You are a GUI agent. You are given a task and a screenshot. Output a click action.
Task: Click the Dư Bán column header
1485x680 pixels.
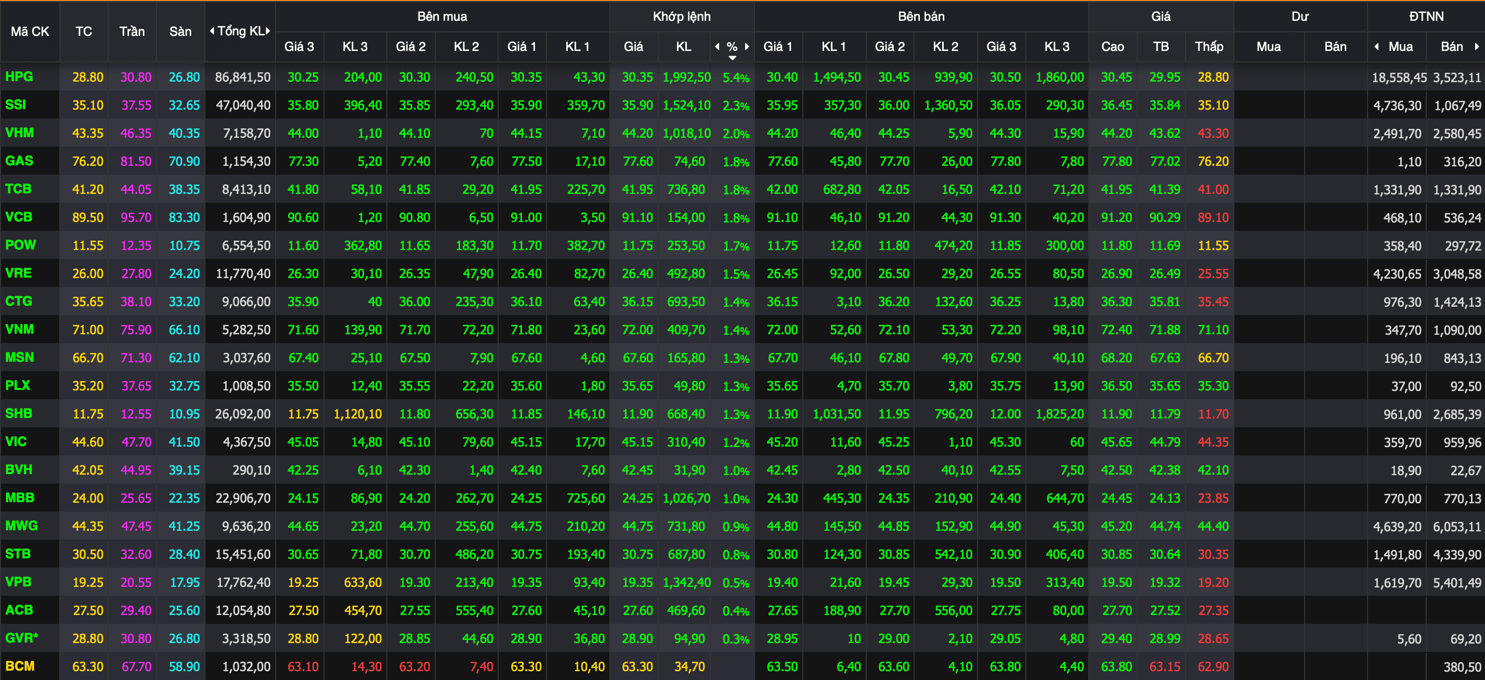click(1335, 47)
